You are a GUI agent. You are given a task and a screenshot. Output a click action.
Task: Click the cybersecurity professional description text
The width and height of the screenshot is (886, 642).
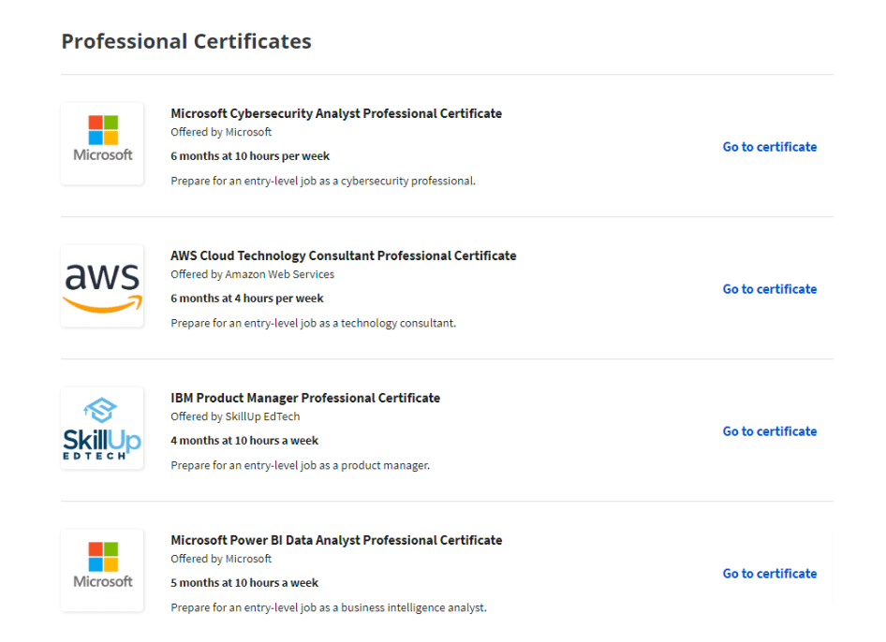tap(323, 182)
